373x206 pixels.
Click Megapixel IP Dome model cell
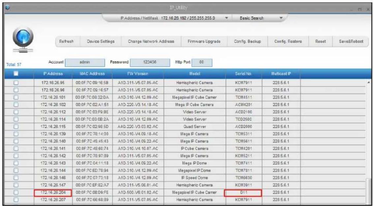tap(195, 171)
